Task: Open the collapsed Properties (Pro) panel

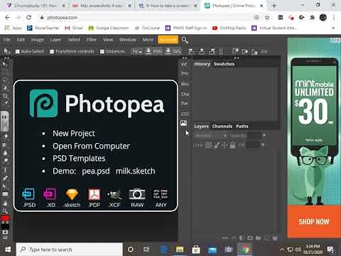Action: 185,73
